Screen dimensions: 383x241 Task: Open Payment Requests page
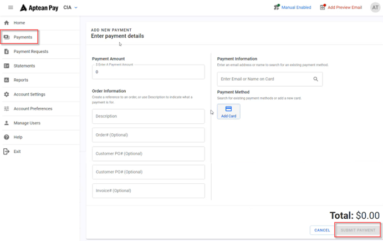pyautogui.click(x=31, y=52)
